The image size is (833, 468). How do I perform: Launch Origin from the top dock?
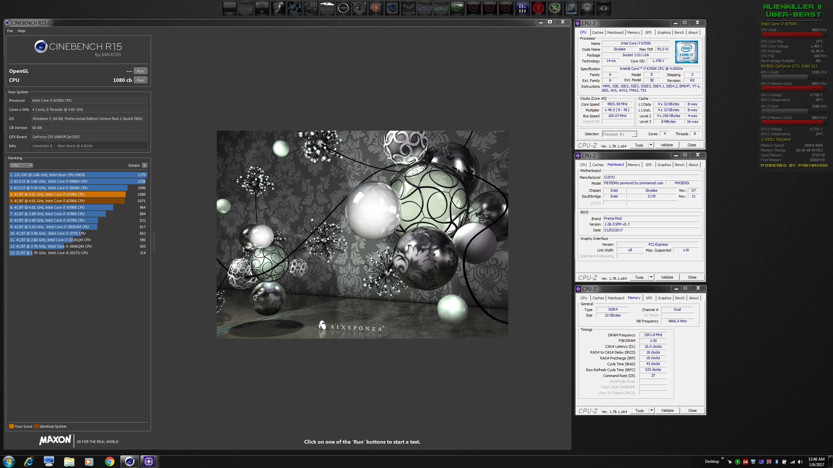coord(376,8)
